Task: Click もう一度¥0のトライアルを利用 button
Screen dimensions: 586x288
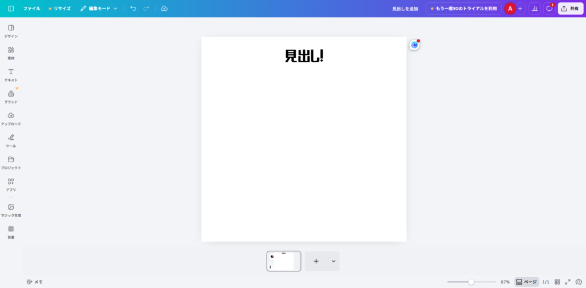Action: click(x=464, y=9)
